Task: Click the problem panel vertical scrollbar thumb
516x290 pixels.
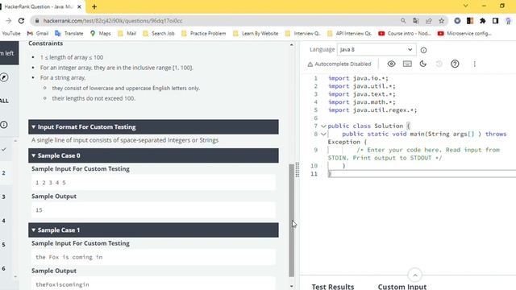Action: coord(291,220)
